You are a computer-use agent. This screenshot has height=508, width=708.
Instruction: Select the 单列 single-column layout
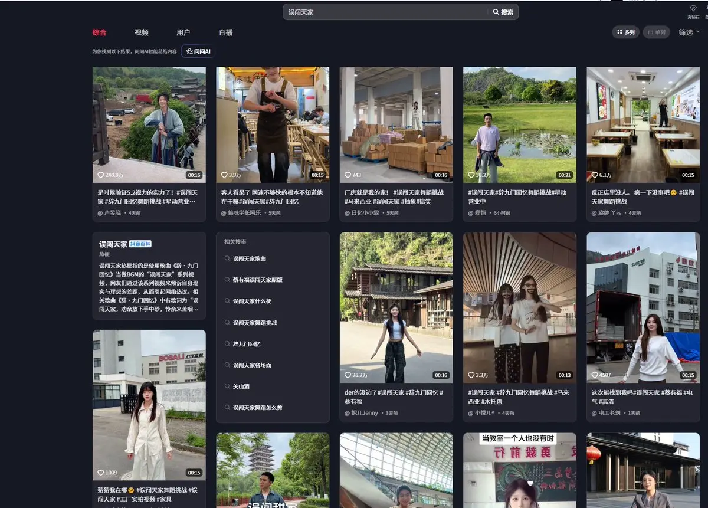[657, 32]
